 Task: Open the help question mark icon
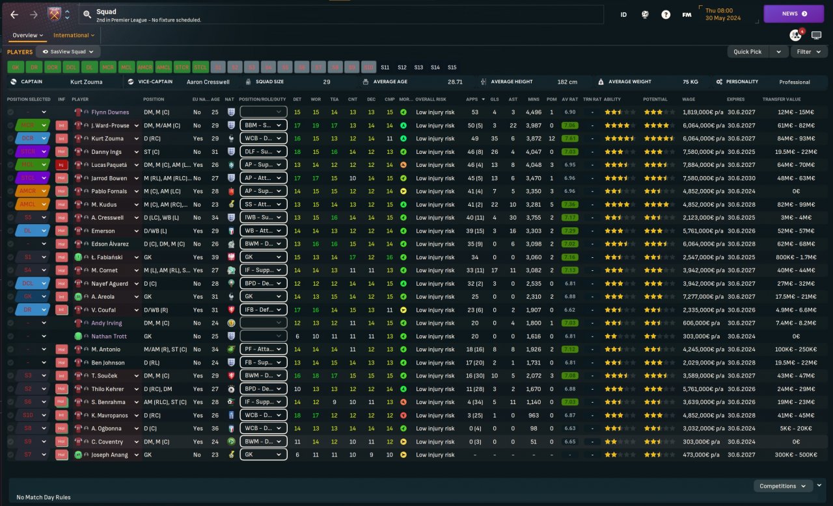coord(666,14)
